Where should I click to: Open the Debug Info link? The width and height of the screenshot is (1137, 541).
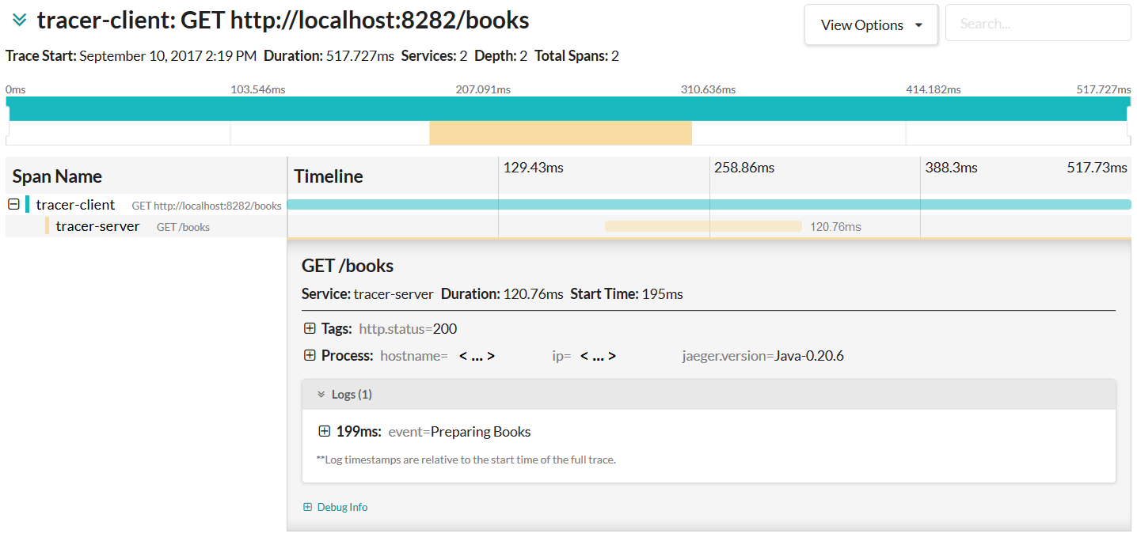tap(342, 507)
